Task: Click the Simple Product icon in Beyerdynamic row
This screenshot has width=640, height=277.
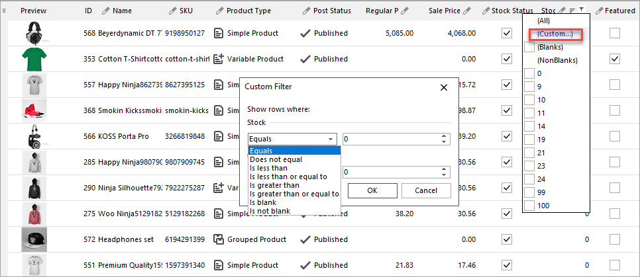Action: click(x=219, y=33)
